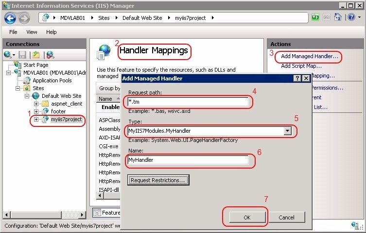Select the Start Page tree item
Image resolution: width=366 pixels, height=233 pixels.
[x=35, y=65]
